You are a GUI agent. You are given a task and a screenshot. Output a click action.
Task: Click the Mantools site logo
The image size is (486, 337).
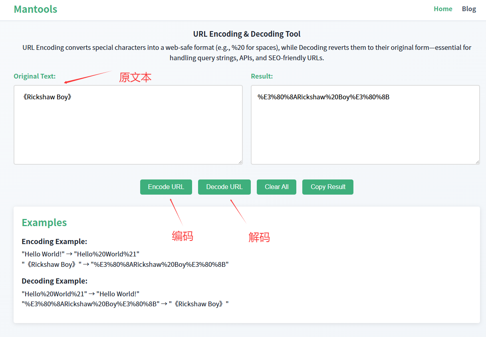(x=35, y=9)
